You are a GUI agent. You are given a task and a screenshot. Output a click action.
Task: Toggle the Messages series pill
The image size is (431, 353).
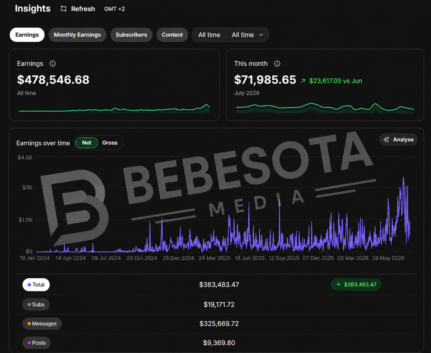point(42,323)
